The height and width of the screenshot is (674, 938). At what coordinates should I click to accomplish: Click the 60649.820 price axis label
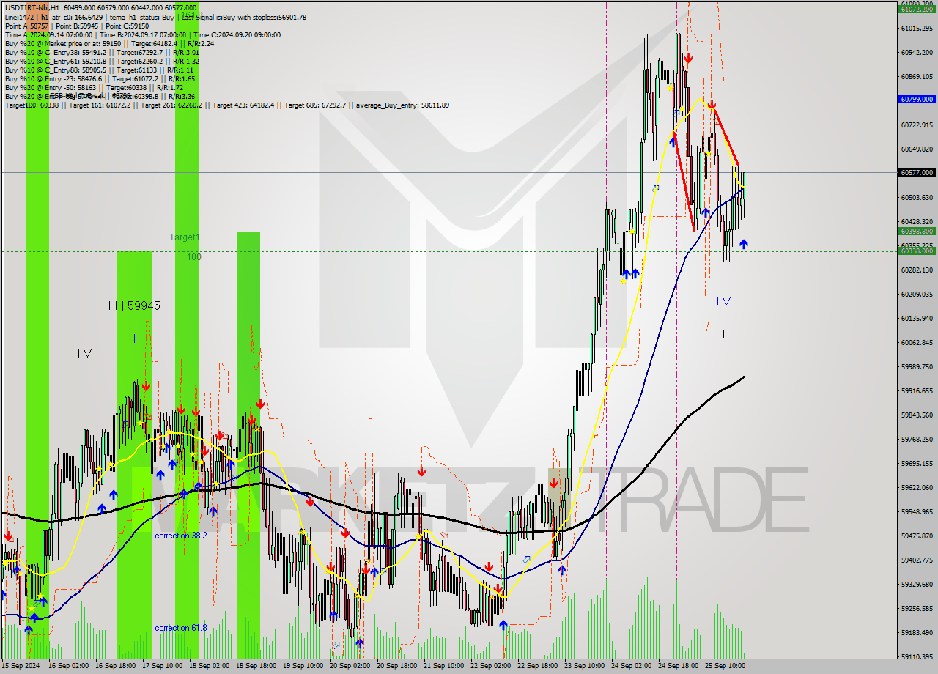click(917, 149)
